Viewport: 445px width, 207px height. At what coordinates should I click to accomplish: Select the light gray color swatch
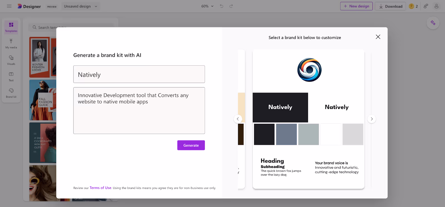pos(353,134)
